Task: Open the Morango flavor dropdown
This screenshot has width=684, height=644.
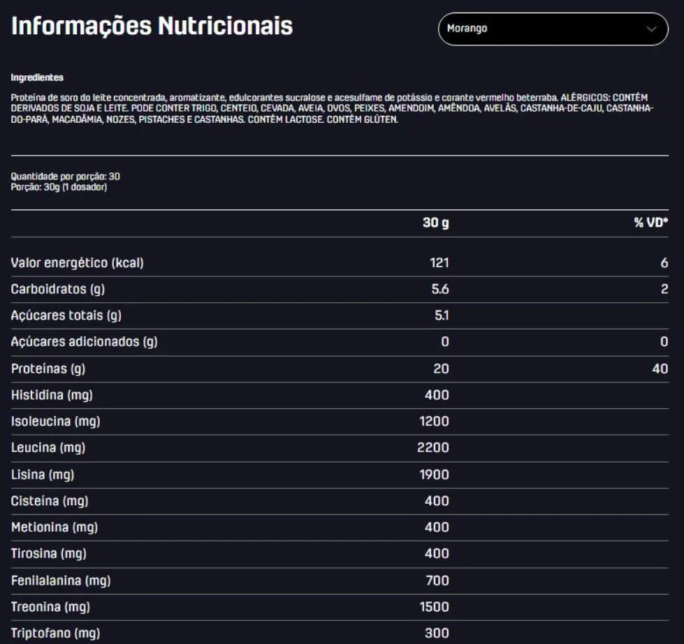Action: click(552, 29)
